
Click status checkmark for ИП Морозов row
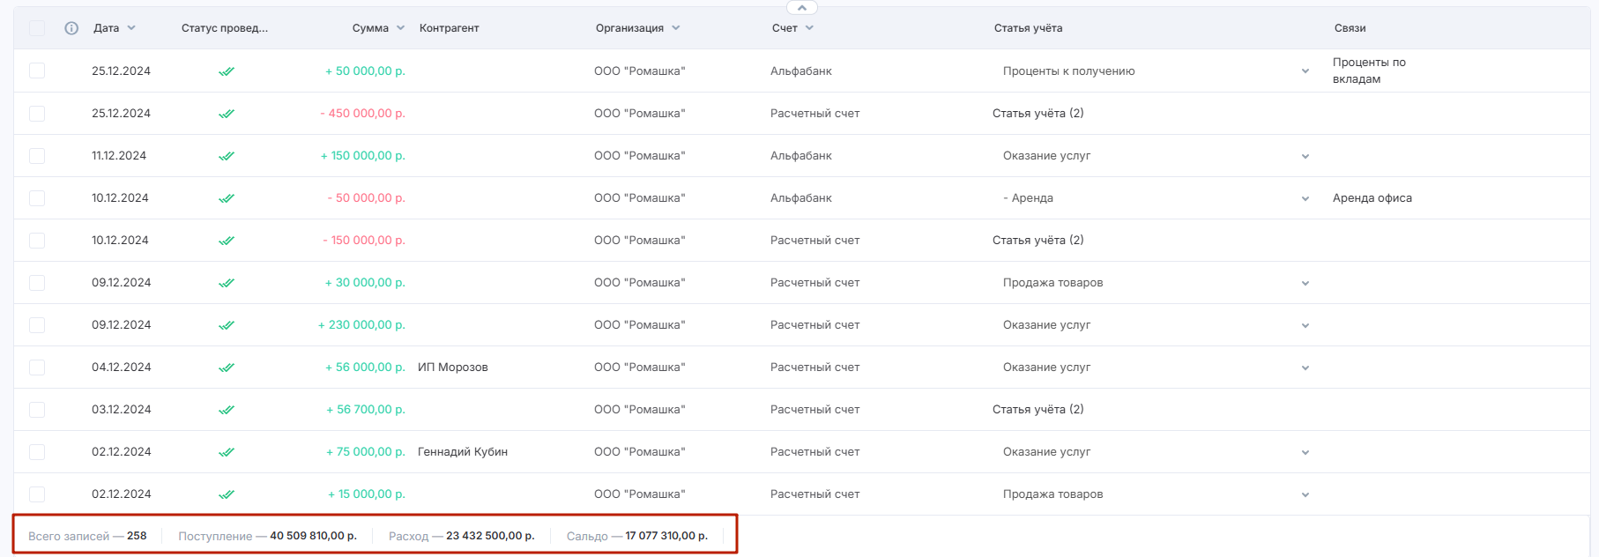pos(227,368)
